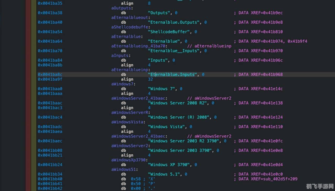Click the db 0x58 'X' byte line

(x=138, y=179)
